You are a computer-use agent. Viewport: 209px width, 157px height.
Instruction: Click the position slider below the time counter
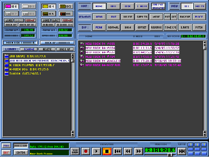point(160,155)
